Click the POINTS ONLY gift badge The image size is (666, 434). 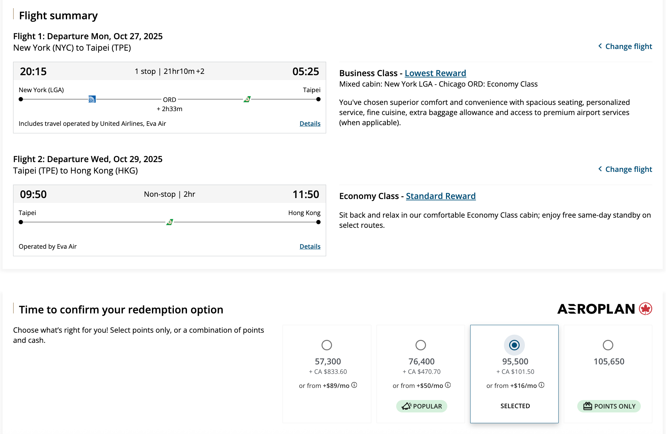(608, 406)
